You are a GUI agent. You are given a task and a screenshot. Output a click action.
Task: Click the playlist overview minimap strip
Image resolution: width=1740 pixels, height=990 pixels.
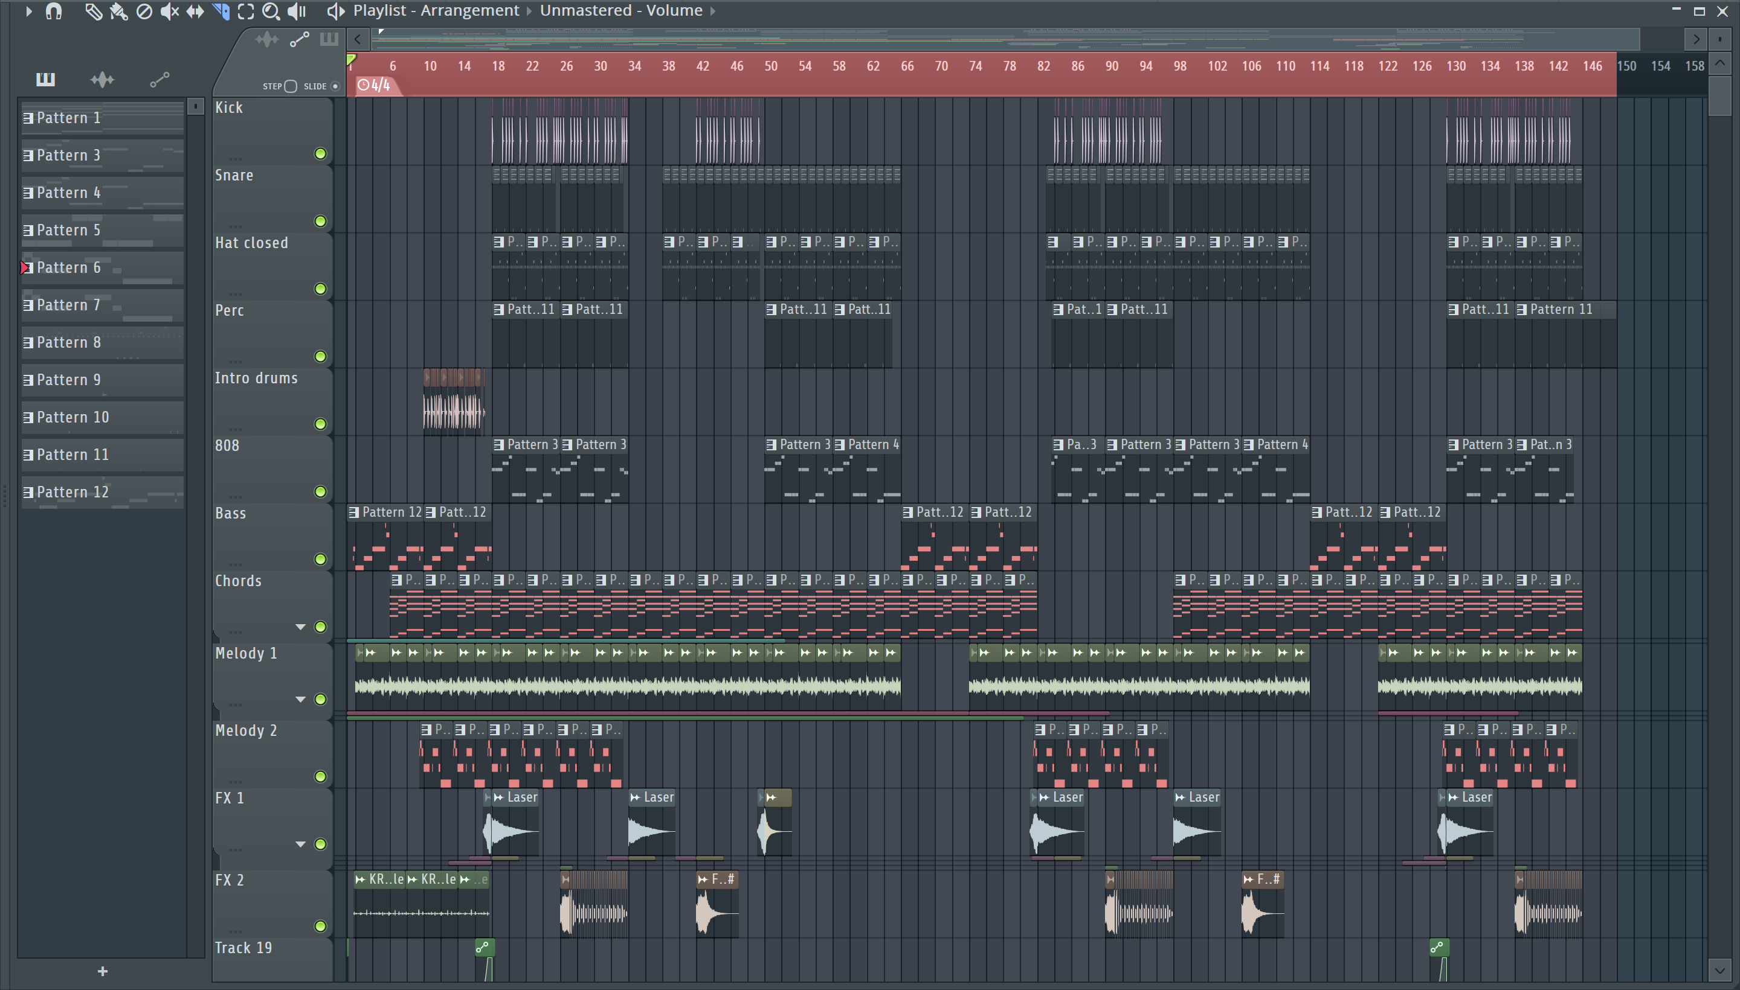1005,39
